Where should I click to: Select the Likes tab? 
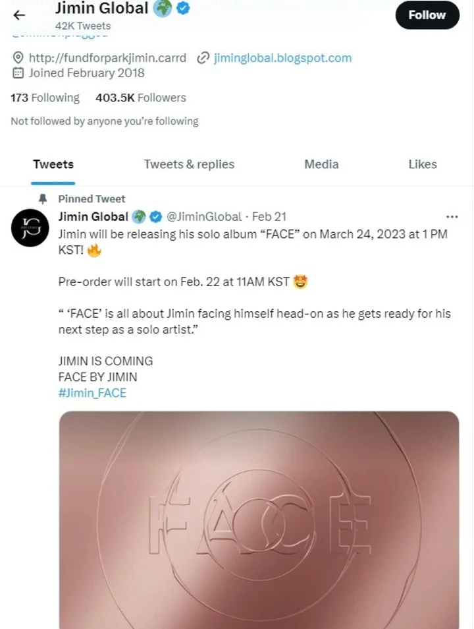[x=422, y=164]
